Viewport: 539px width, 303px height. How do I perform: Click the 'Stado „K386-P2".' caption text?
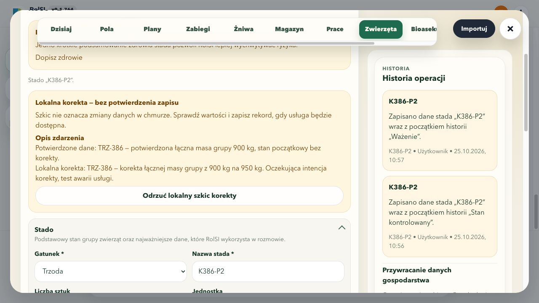click(x=51, y=80)
